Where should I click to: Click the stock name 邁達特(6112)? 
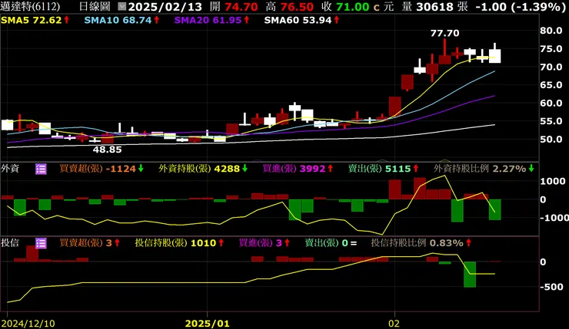[30, 6]
